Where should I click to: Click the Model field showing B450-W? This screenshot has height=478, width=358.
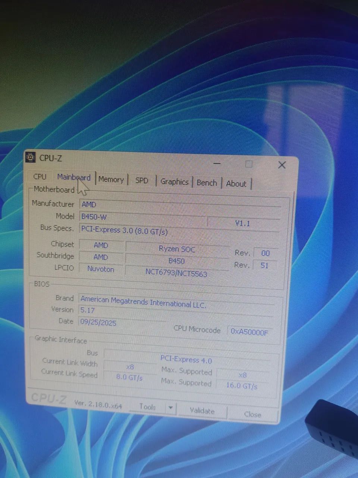click(142, 218)
